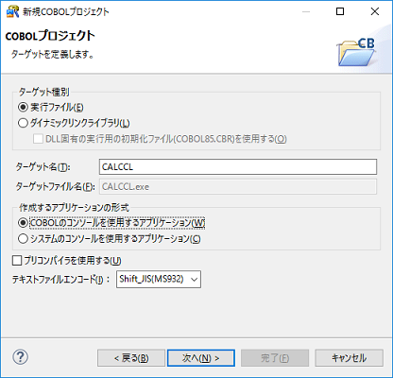The height and width of the screenshot is (378, 393).
Task: Click the COBOL project wizard icon in title bar
Action: [12, 11]
